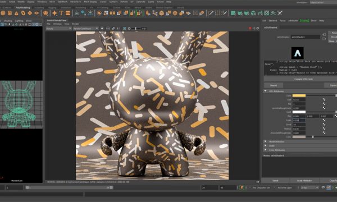Image resolution: width=337 pixels, height=202 pixels.
Task: Open the frame rate fps dropdown
Action: 309,187
